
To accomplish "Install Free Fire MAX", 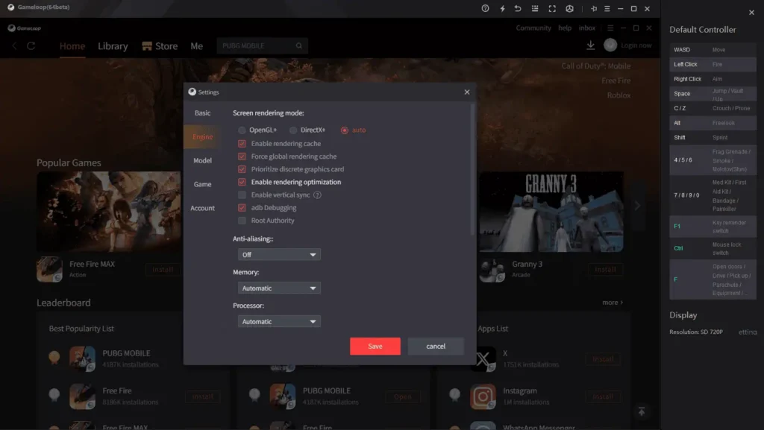I will coord(163,270).
